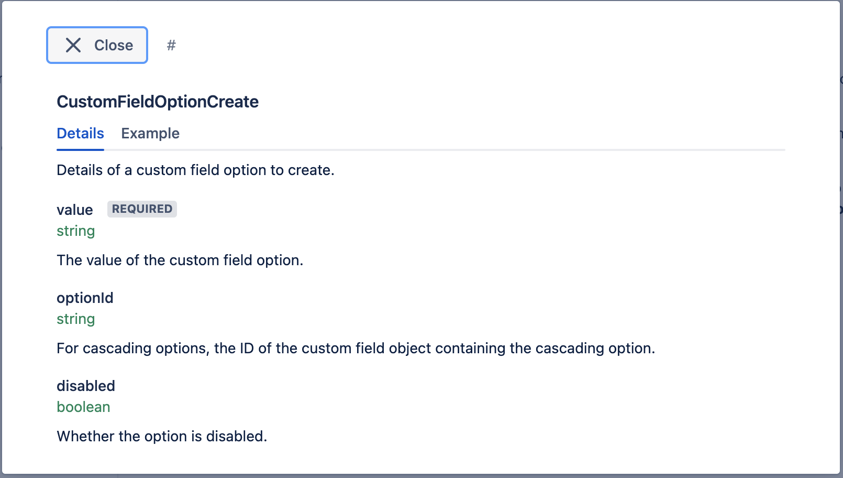
Task: Click the page area behind the dialog
Action: coord(840,239)
